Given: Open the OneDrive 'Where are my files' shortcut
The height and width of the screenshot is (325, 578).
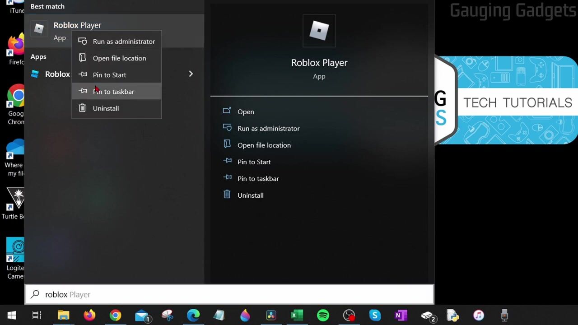Looking at the screenshot, I should pos(16,158).
